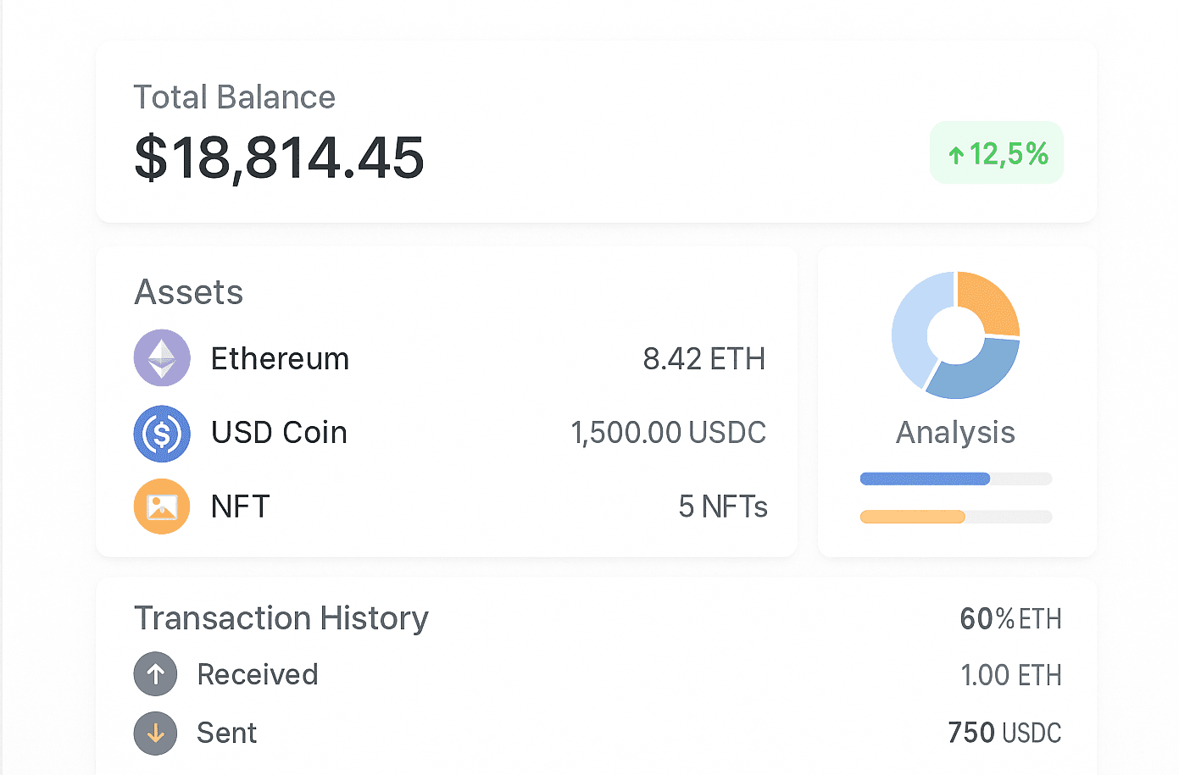
Task: Expand the Analysis panel
Action: pyautogui.click(x=954, y=433)
